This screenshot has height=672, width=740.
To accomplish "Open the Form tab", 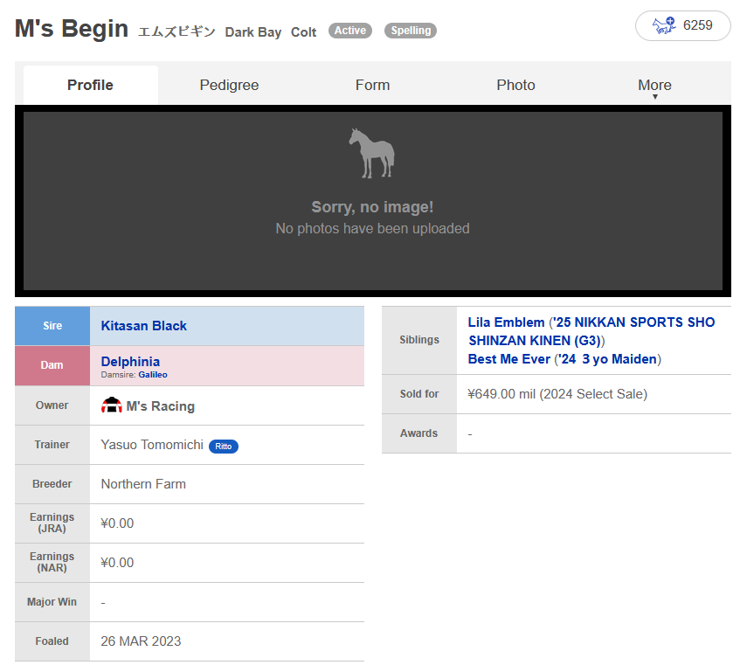I will pos(372,85).
